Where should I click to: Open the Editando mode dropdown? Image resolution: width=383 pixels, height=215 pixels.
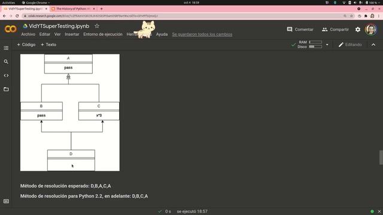point(350,45)
